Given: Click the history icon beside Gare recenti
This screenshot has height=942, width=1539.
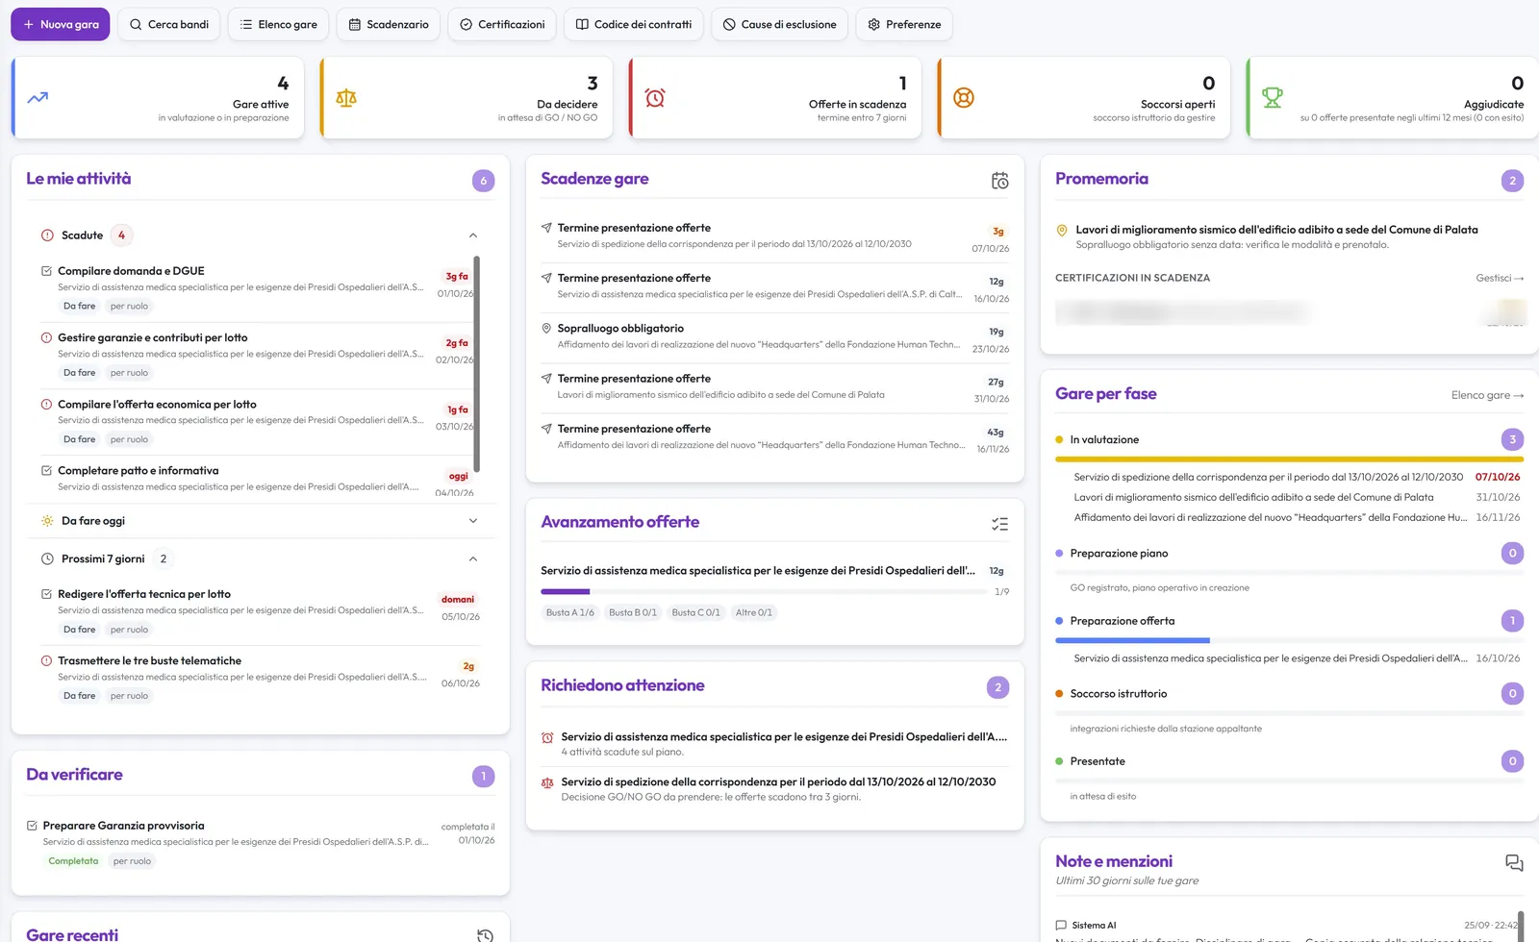Looking at the screenshot, I should [486, 935].
